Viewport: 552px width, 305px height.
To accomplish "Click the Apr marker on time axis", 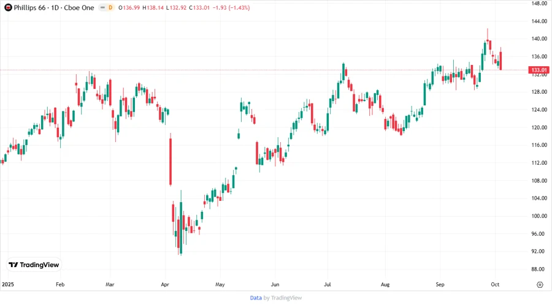I will tap(164, 285).
